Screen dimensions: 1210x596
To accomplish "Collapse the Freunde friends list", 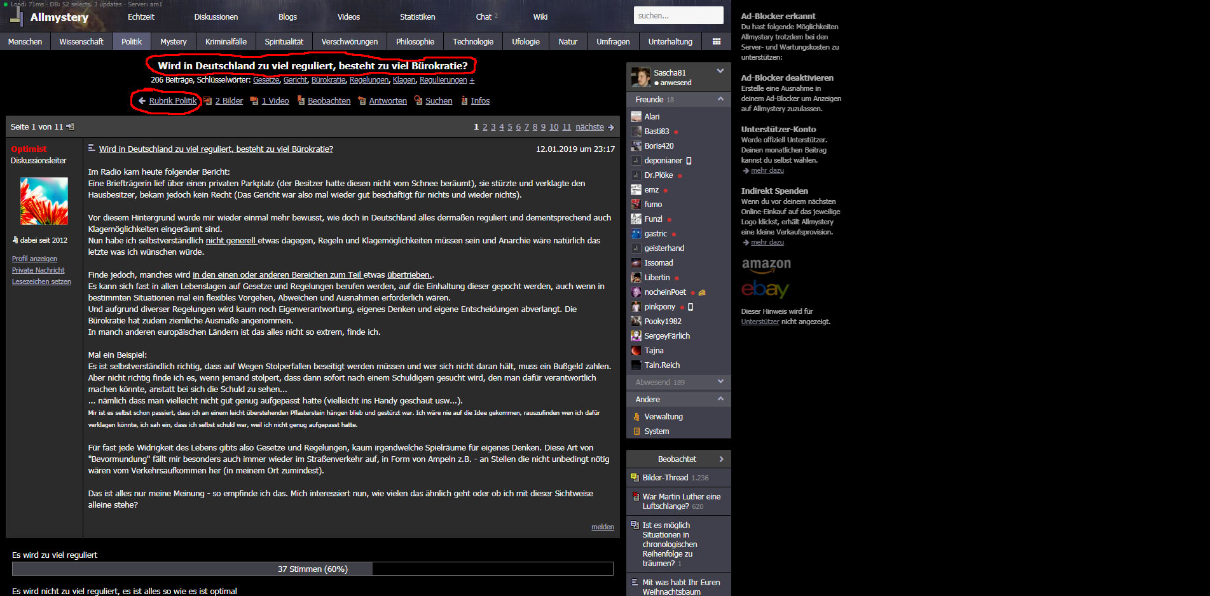I will [720, 99].
